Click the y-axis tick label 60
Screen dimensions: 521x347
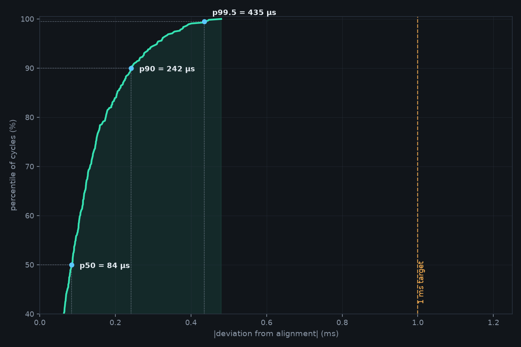(29, 216)
